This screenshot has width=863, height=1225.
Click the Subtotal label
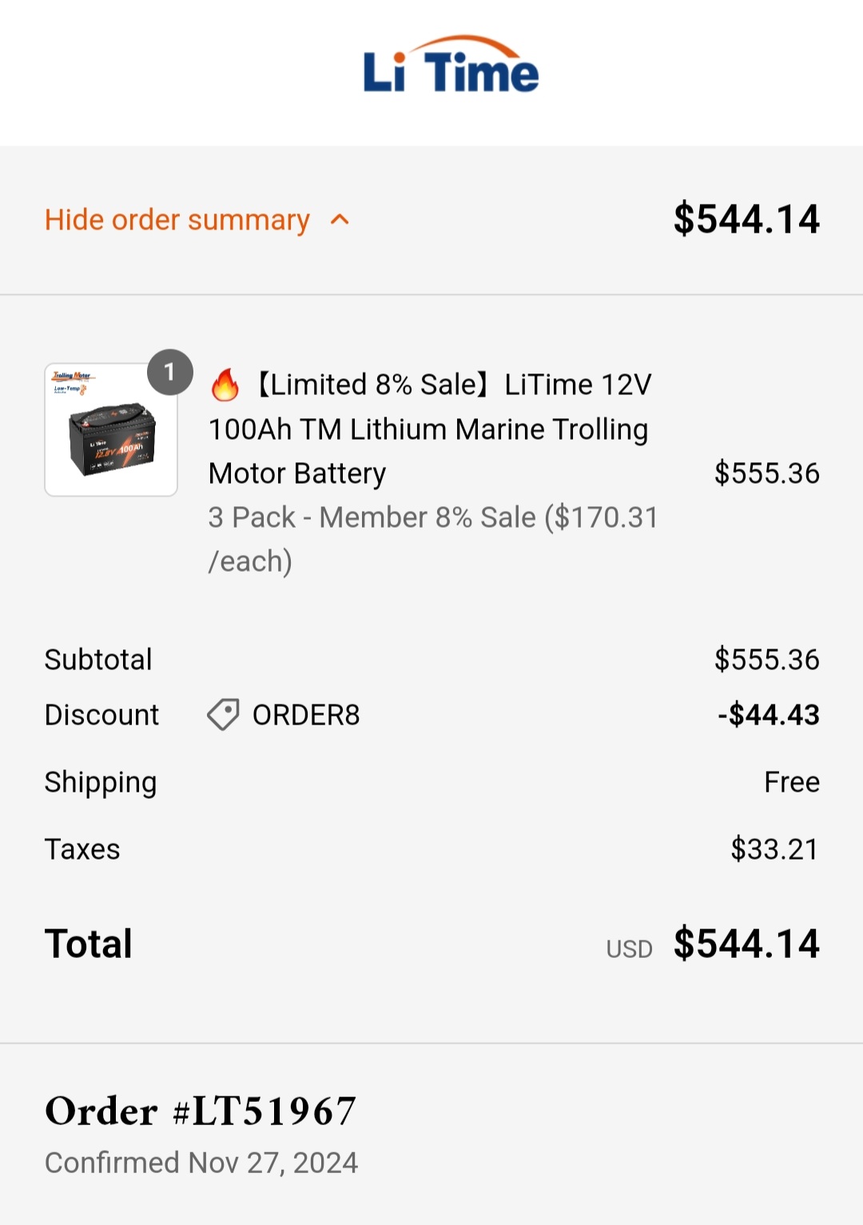click(98, 660)
